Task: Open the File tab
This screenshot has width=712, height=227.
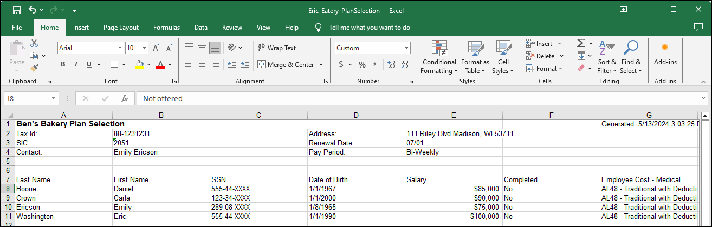Action: pyautogui.click(x=17, y=28)
